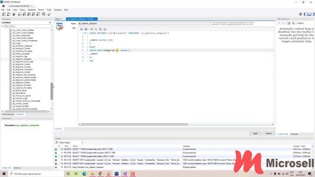Click the create new schema toolbar icon
Viewport: 315px width, 177px height.
pyautogui.click(x=20, y=14)
